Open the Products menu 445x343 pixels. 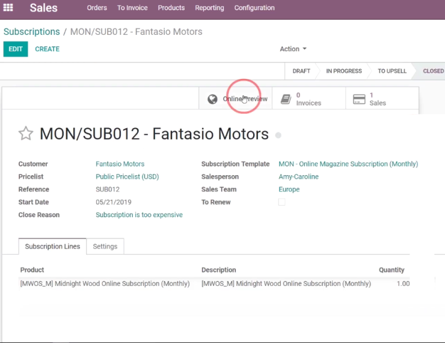[x=171, y=8]
